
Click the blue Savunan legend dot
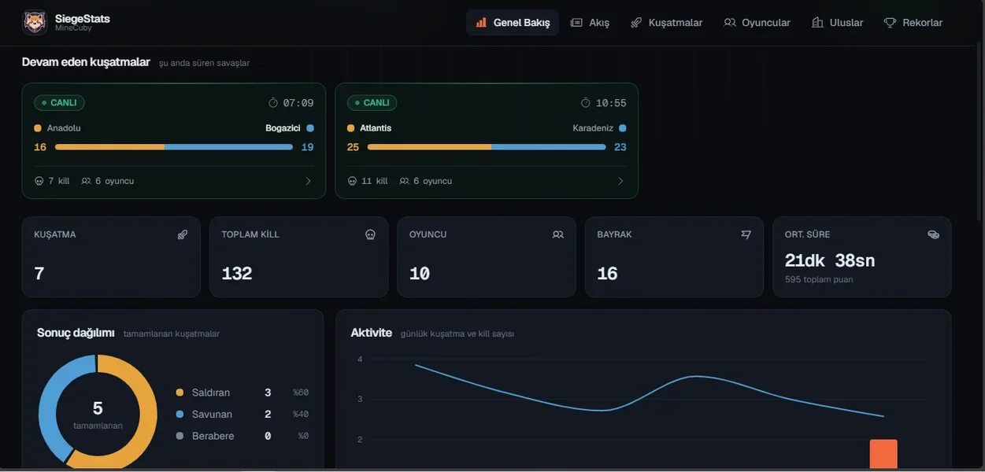click(180, 414)
